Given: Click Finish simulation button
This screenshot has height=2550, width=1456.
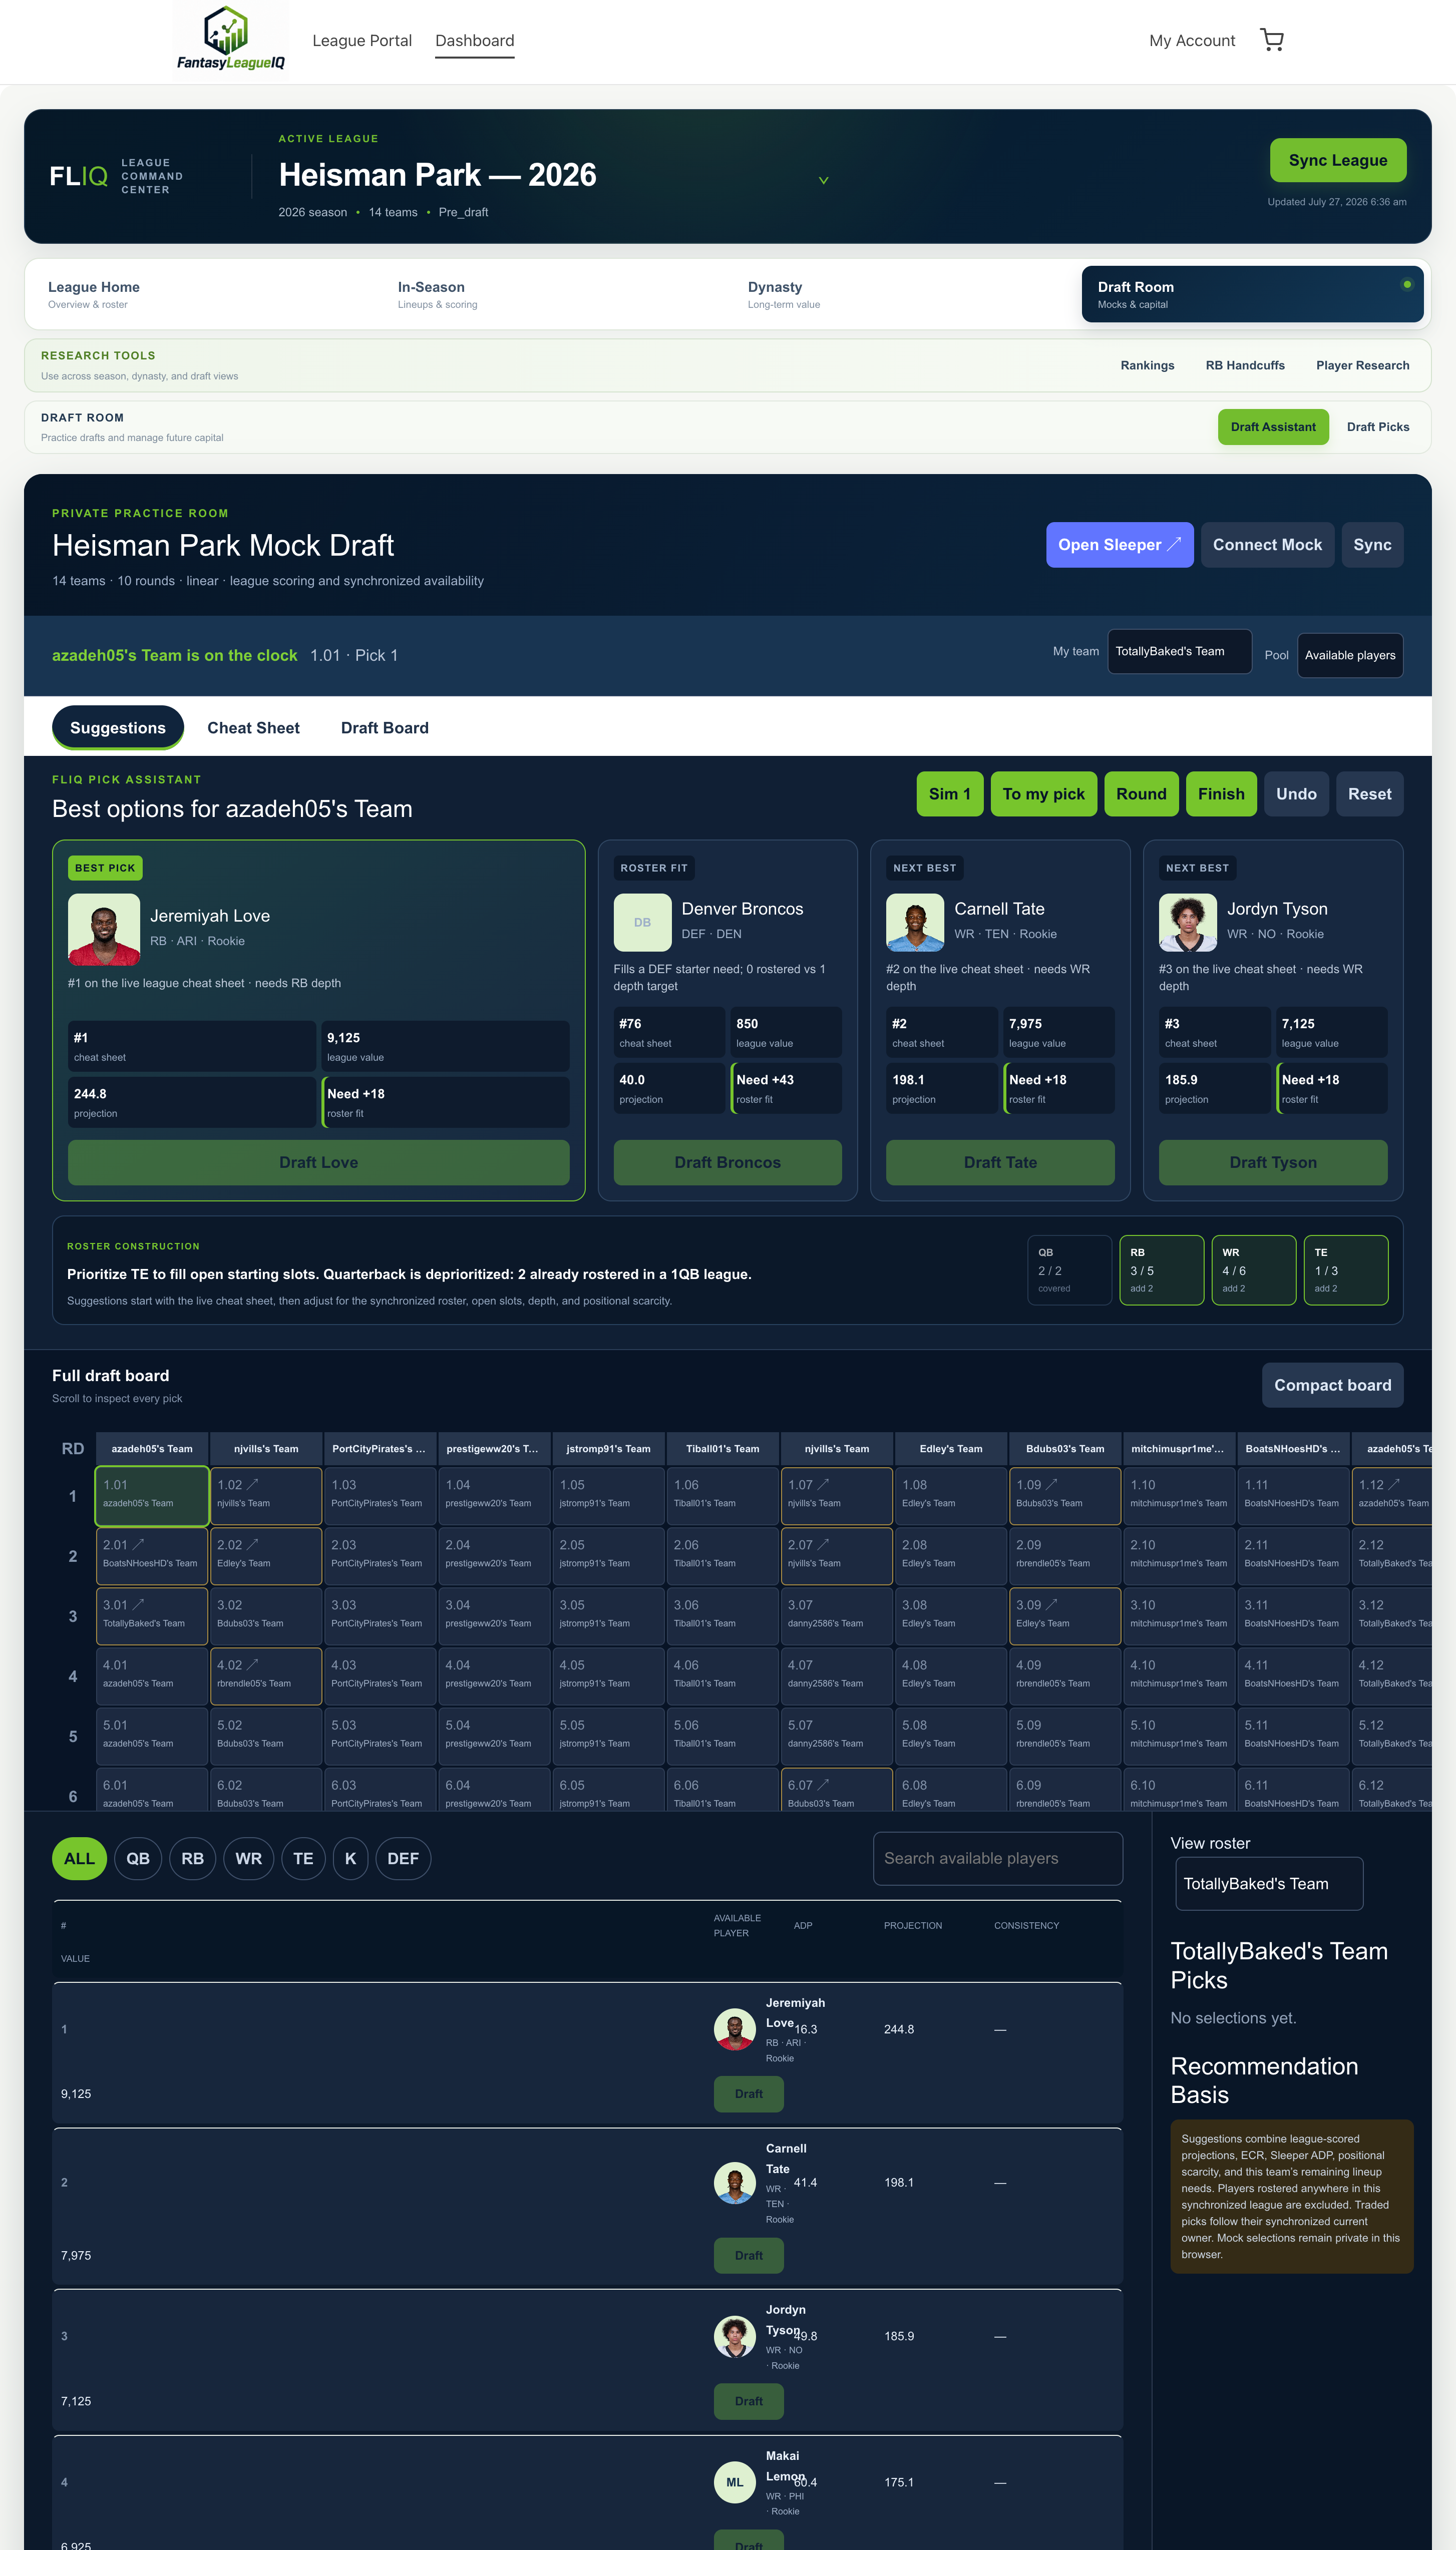Looking at the screenshot, I should pyautogui.click(x=1221, y=794).
